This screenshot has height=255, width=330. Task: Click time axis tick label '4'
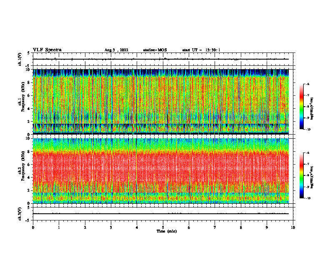(137, 227)
